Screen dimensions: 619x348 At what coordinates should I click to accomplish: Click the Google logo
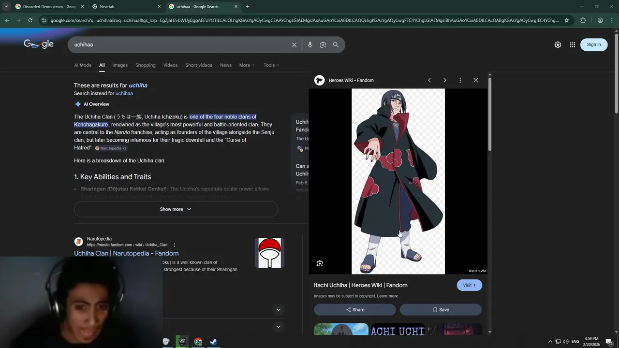tap(39, 44)
